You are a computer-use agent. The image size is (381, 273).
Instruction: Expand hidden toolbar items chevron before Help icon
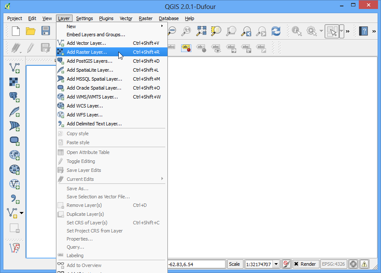coord(348,31)
